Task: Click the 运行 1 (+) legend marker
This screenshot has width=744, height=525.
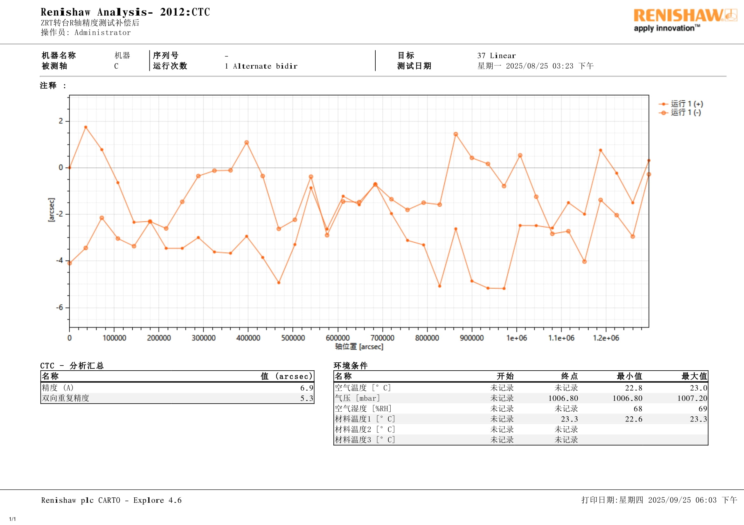Action: 663,104
